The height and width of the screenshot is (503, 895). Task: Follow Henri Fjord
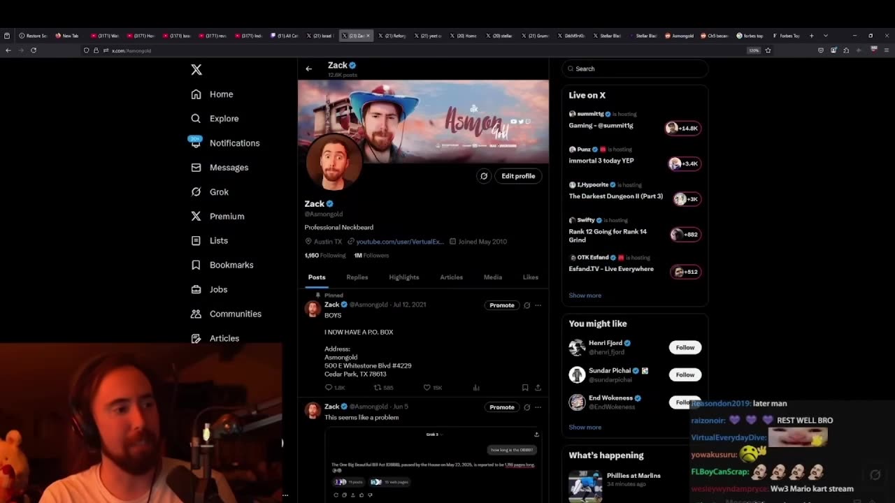685,348
